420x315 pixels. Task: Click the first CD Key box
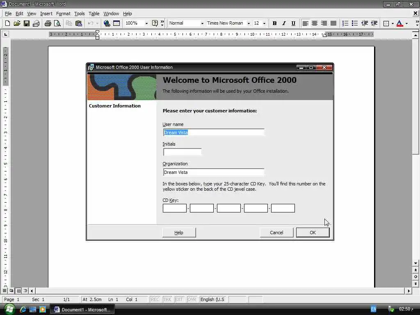pyautogui.click(x=175, y=208)
